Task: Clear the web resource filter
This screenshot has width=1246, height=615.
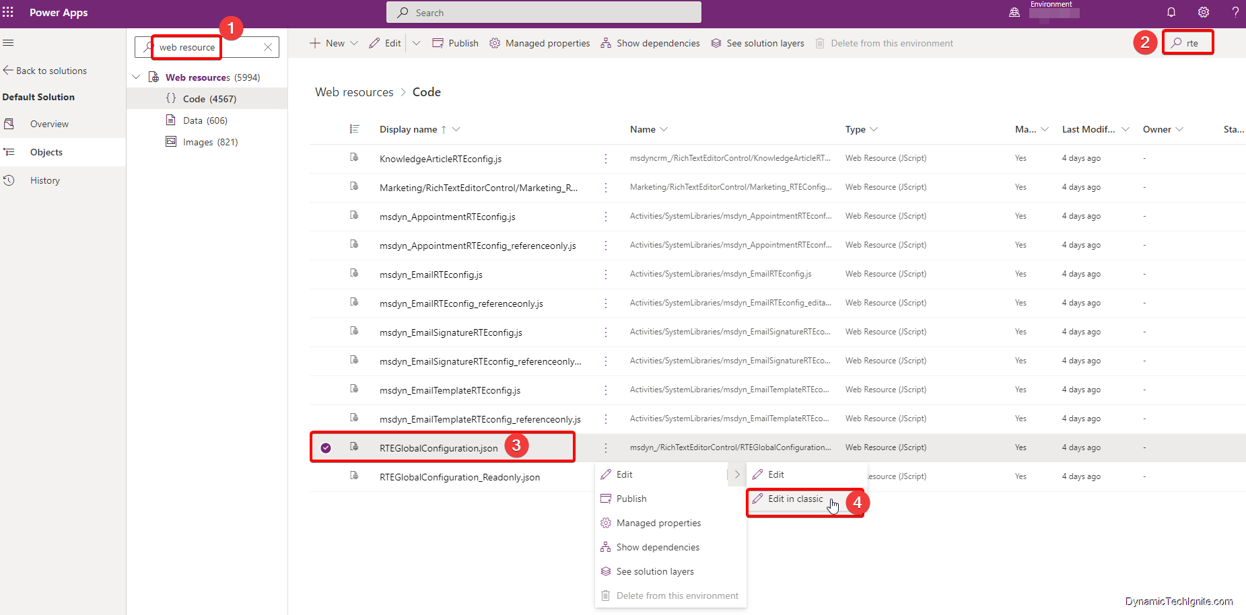Action: (x=268, y=47)
